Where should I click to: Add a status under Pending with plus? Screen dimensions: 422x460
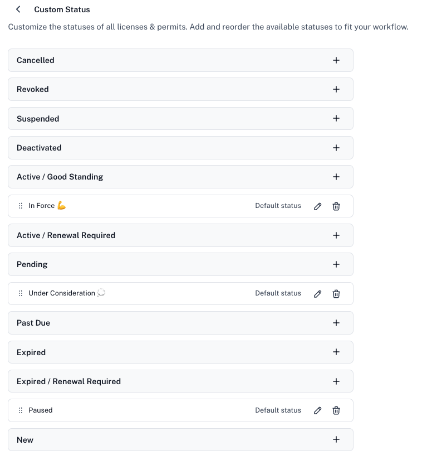coord(336,264)
